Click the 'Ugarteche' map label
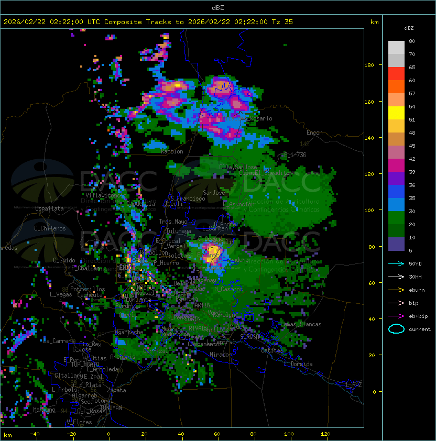The image size is (436, 441). (129, 333)
